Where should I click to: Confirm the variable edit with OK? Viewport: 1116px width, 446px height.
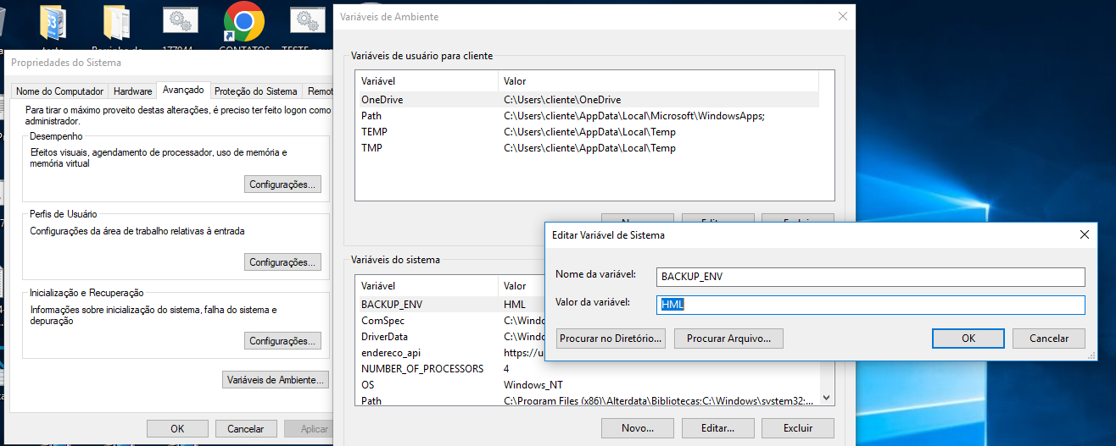(968, 339)
